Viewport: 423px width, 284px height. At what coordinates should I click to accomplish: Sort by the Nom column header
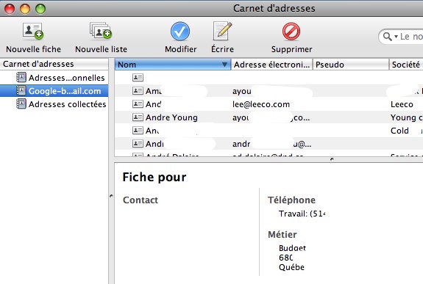[173, 65]
